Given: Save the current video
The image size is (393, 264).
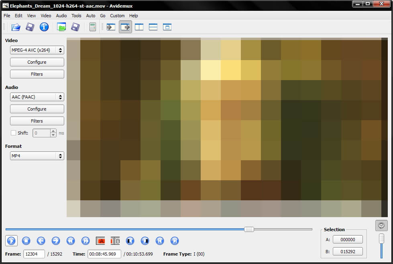Looking at the screenshot, I should 30,27.
